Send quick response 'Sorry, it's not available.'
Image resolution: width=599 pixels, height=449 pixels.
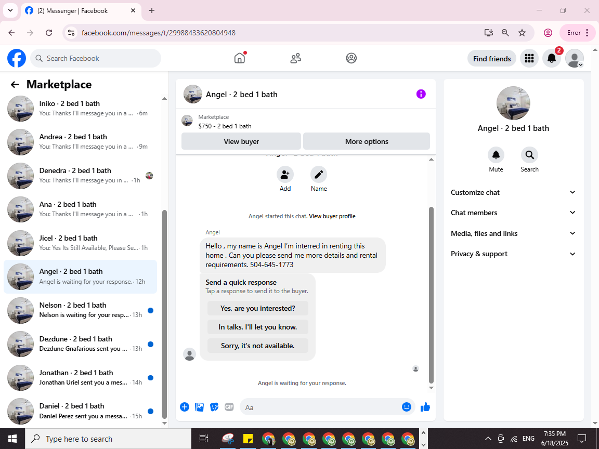257,346
